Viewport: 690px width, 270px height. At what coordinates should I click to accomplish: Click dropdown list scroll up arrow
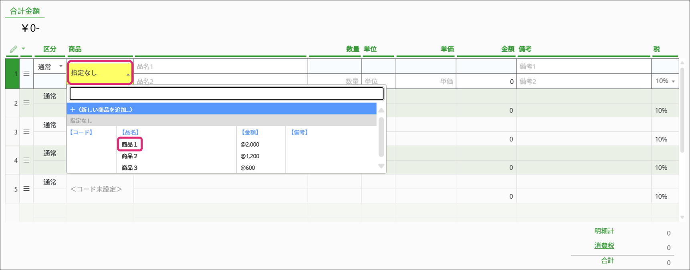[x=381, y=110]
